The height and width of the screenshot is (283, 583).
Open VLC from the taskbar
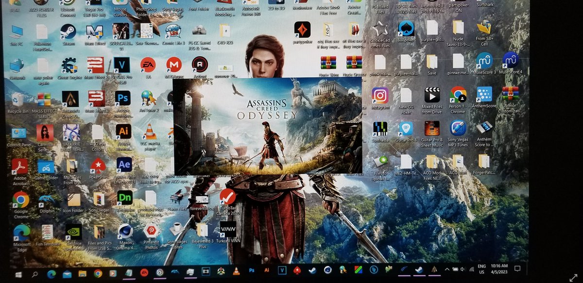point(236,271)
